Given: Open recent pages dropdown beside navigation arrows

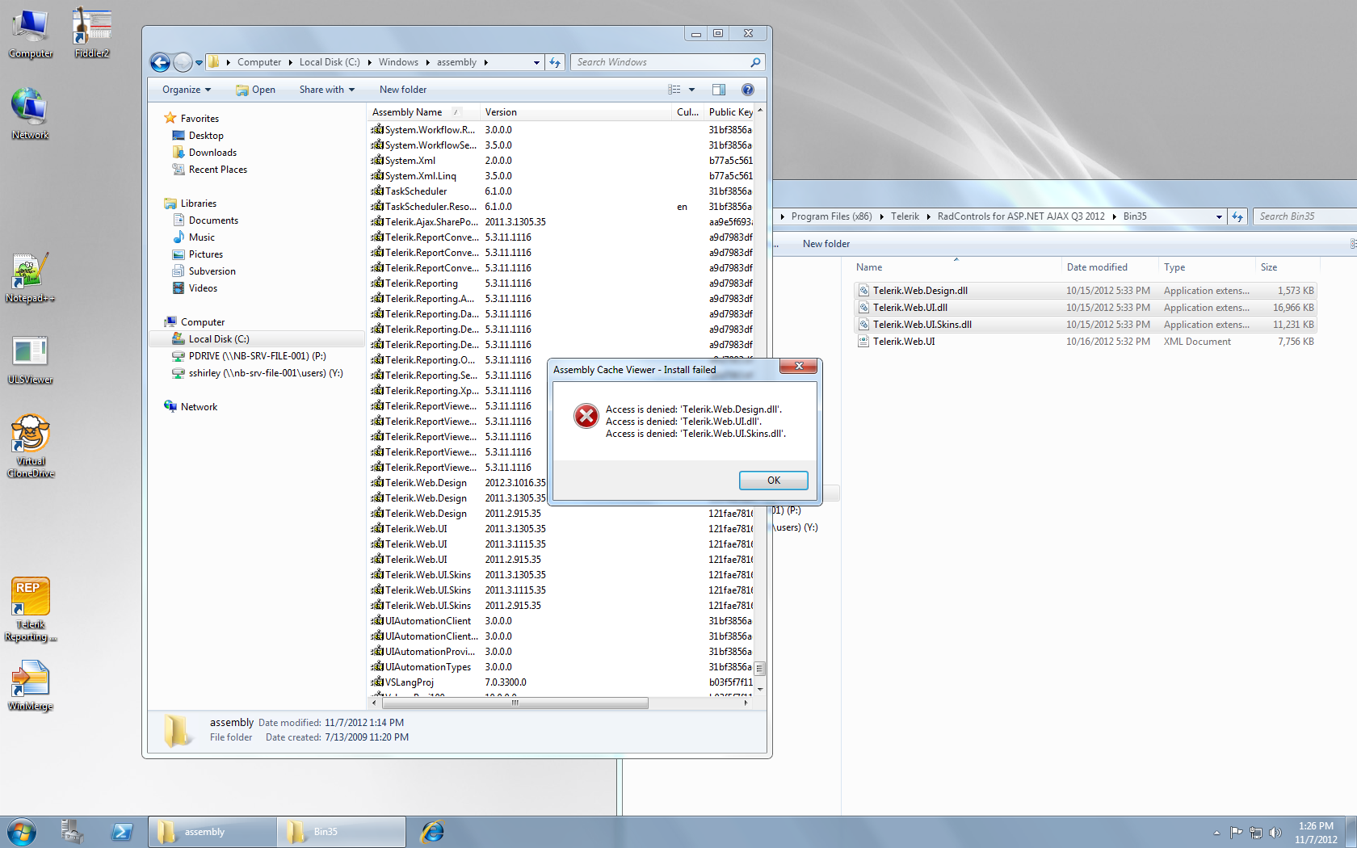Looking at the screenshot, I should 200,62.
